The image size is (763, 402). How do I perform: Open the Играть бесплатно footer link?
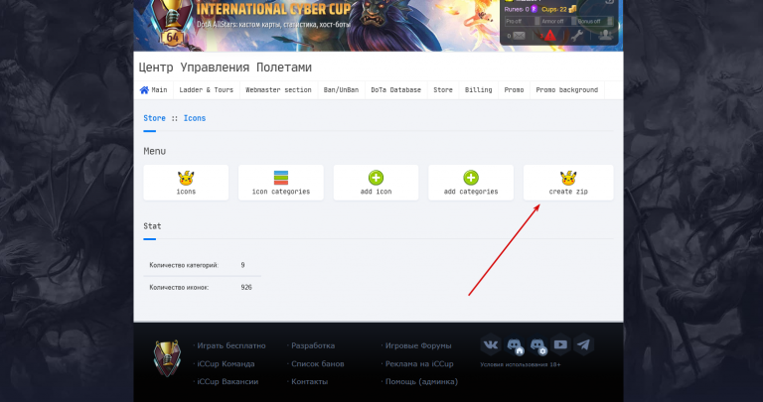[231, 345]
